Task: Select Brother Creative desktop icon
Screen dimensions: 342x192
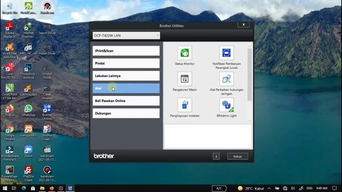Action: (47, 132)
